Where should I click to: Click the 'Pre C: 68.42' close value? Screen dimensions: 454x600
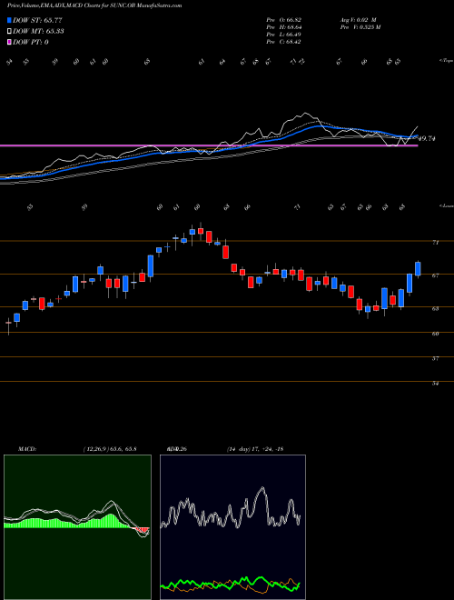283,42
